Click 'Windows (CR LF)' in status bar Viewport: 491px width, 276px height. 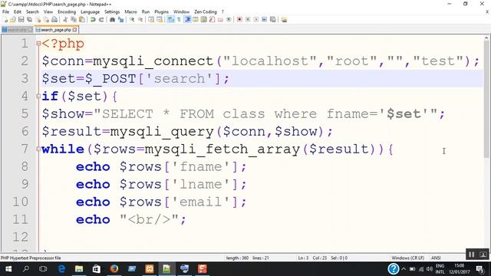(x=407, y=258)
